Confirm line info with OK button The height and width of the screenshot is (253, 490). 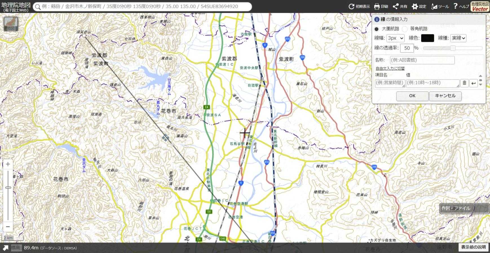point(412,96)
